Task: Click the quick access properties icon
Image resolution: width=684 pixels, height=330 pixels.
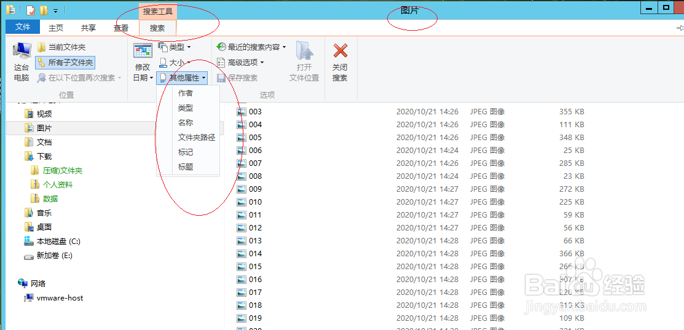Action: pos(31,9)
